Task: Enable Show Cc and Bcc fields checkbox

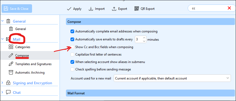Action: [72, 47]
